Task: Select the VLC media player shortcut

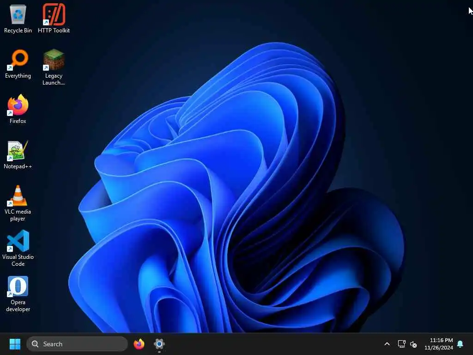Action: tap(18, 203)
